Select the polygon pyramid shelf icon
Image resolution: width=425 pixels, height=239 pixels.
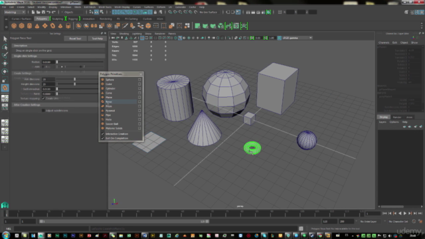pyautogui.click(x=60, y=26)
